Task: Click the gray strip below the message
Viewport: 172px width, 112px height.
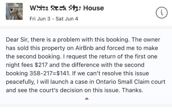Action: (86, 106)
